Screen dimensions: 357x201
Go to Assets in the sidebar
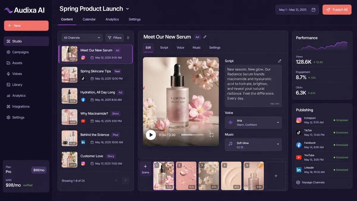click(26, 63)
